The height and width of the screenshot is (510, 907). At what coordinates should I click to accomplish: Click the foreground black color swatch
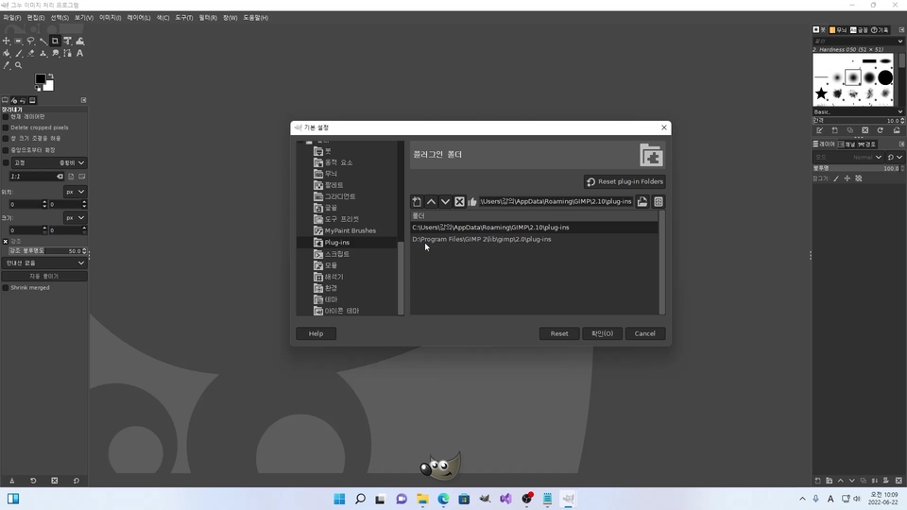(x=40, y=79)
